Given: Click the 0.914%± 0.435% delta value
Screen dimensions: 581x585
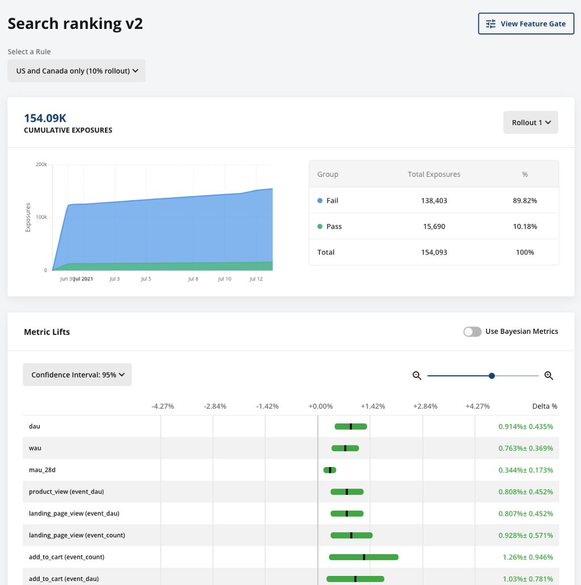Looking at the screenshot, I should click(x=525, y=426).
